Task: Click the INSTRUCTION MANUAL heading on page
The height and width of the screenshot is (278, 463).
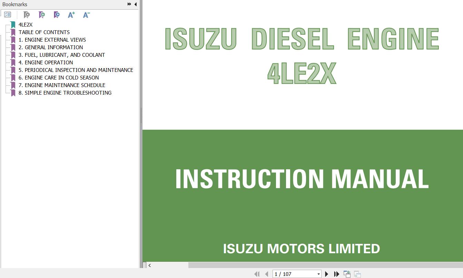Action: tap(302, 179)
